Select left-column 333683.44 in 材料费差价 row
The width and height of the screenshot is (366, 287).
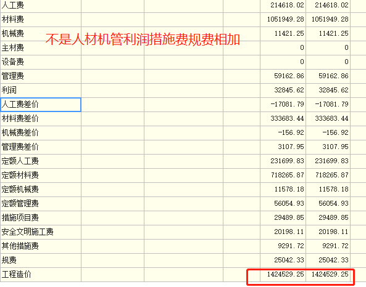pyautogui.click(x=288, y=119)
